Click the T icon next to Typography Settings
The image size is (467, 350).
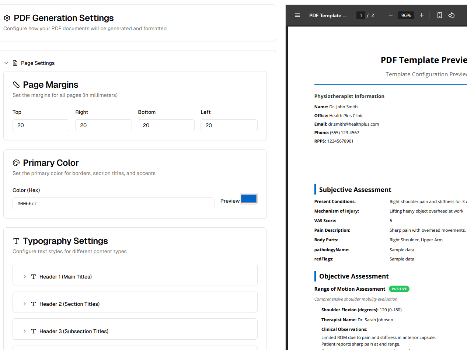(x=16, y=241)
